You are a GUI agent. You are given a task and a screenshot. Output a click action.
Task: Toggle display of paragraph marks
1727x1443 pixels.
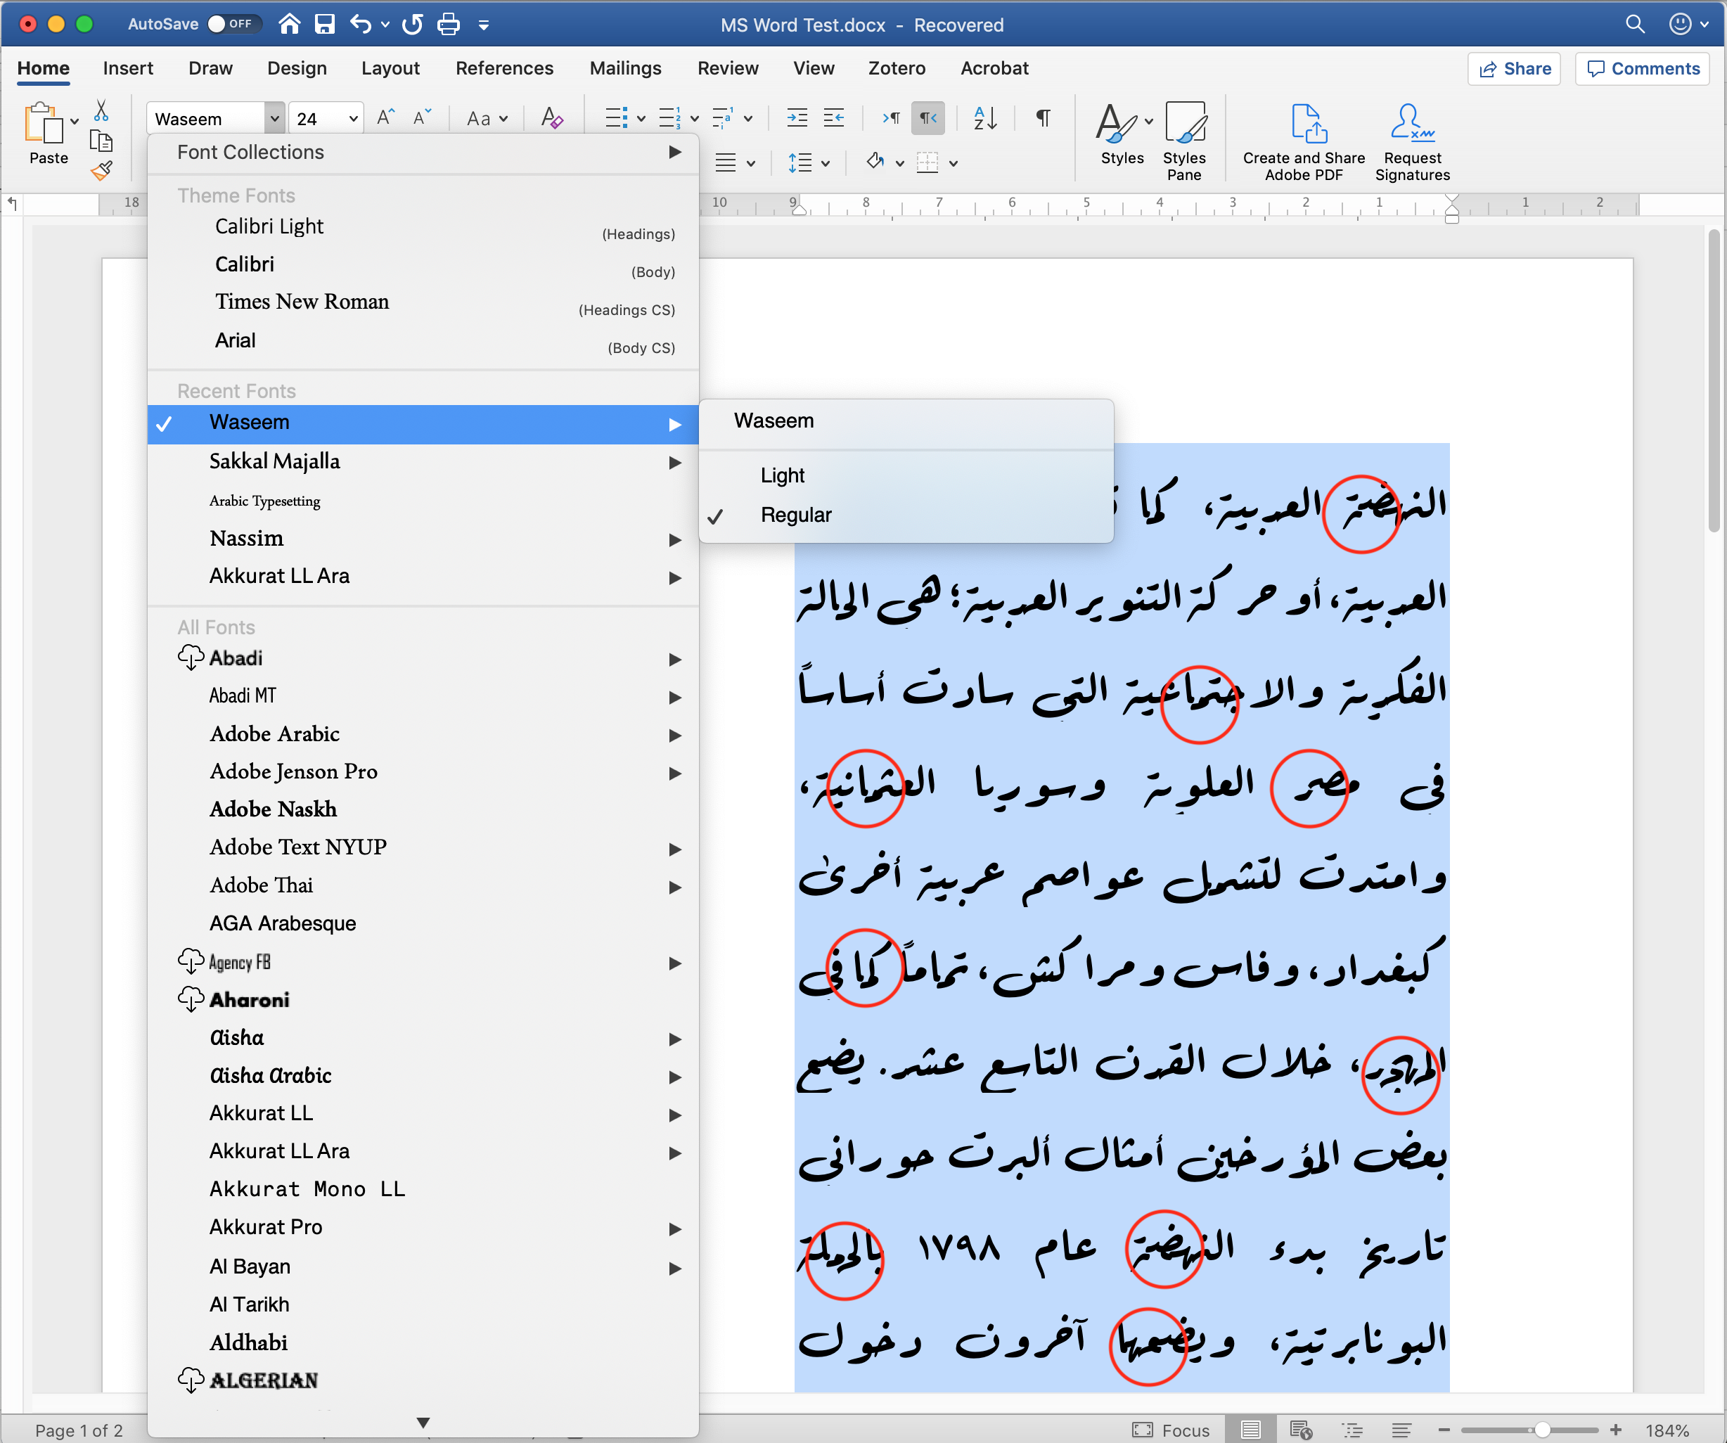(x=1042, y=117)
